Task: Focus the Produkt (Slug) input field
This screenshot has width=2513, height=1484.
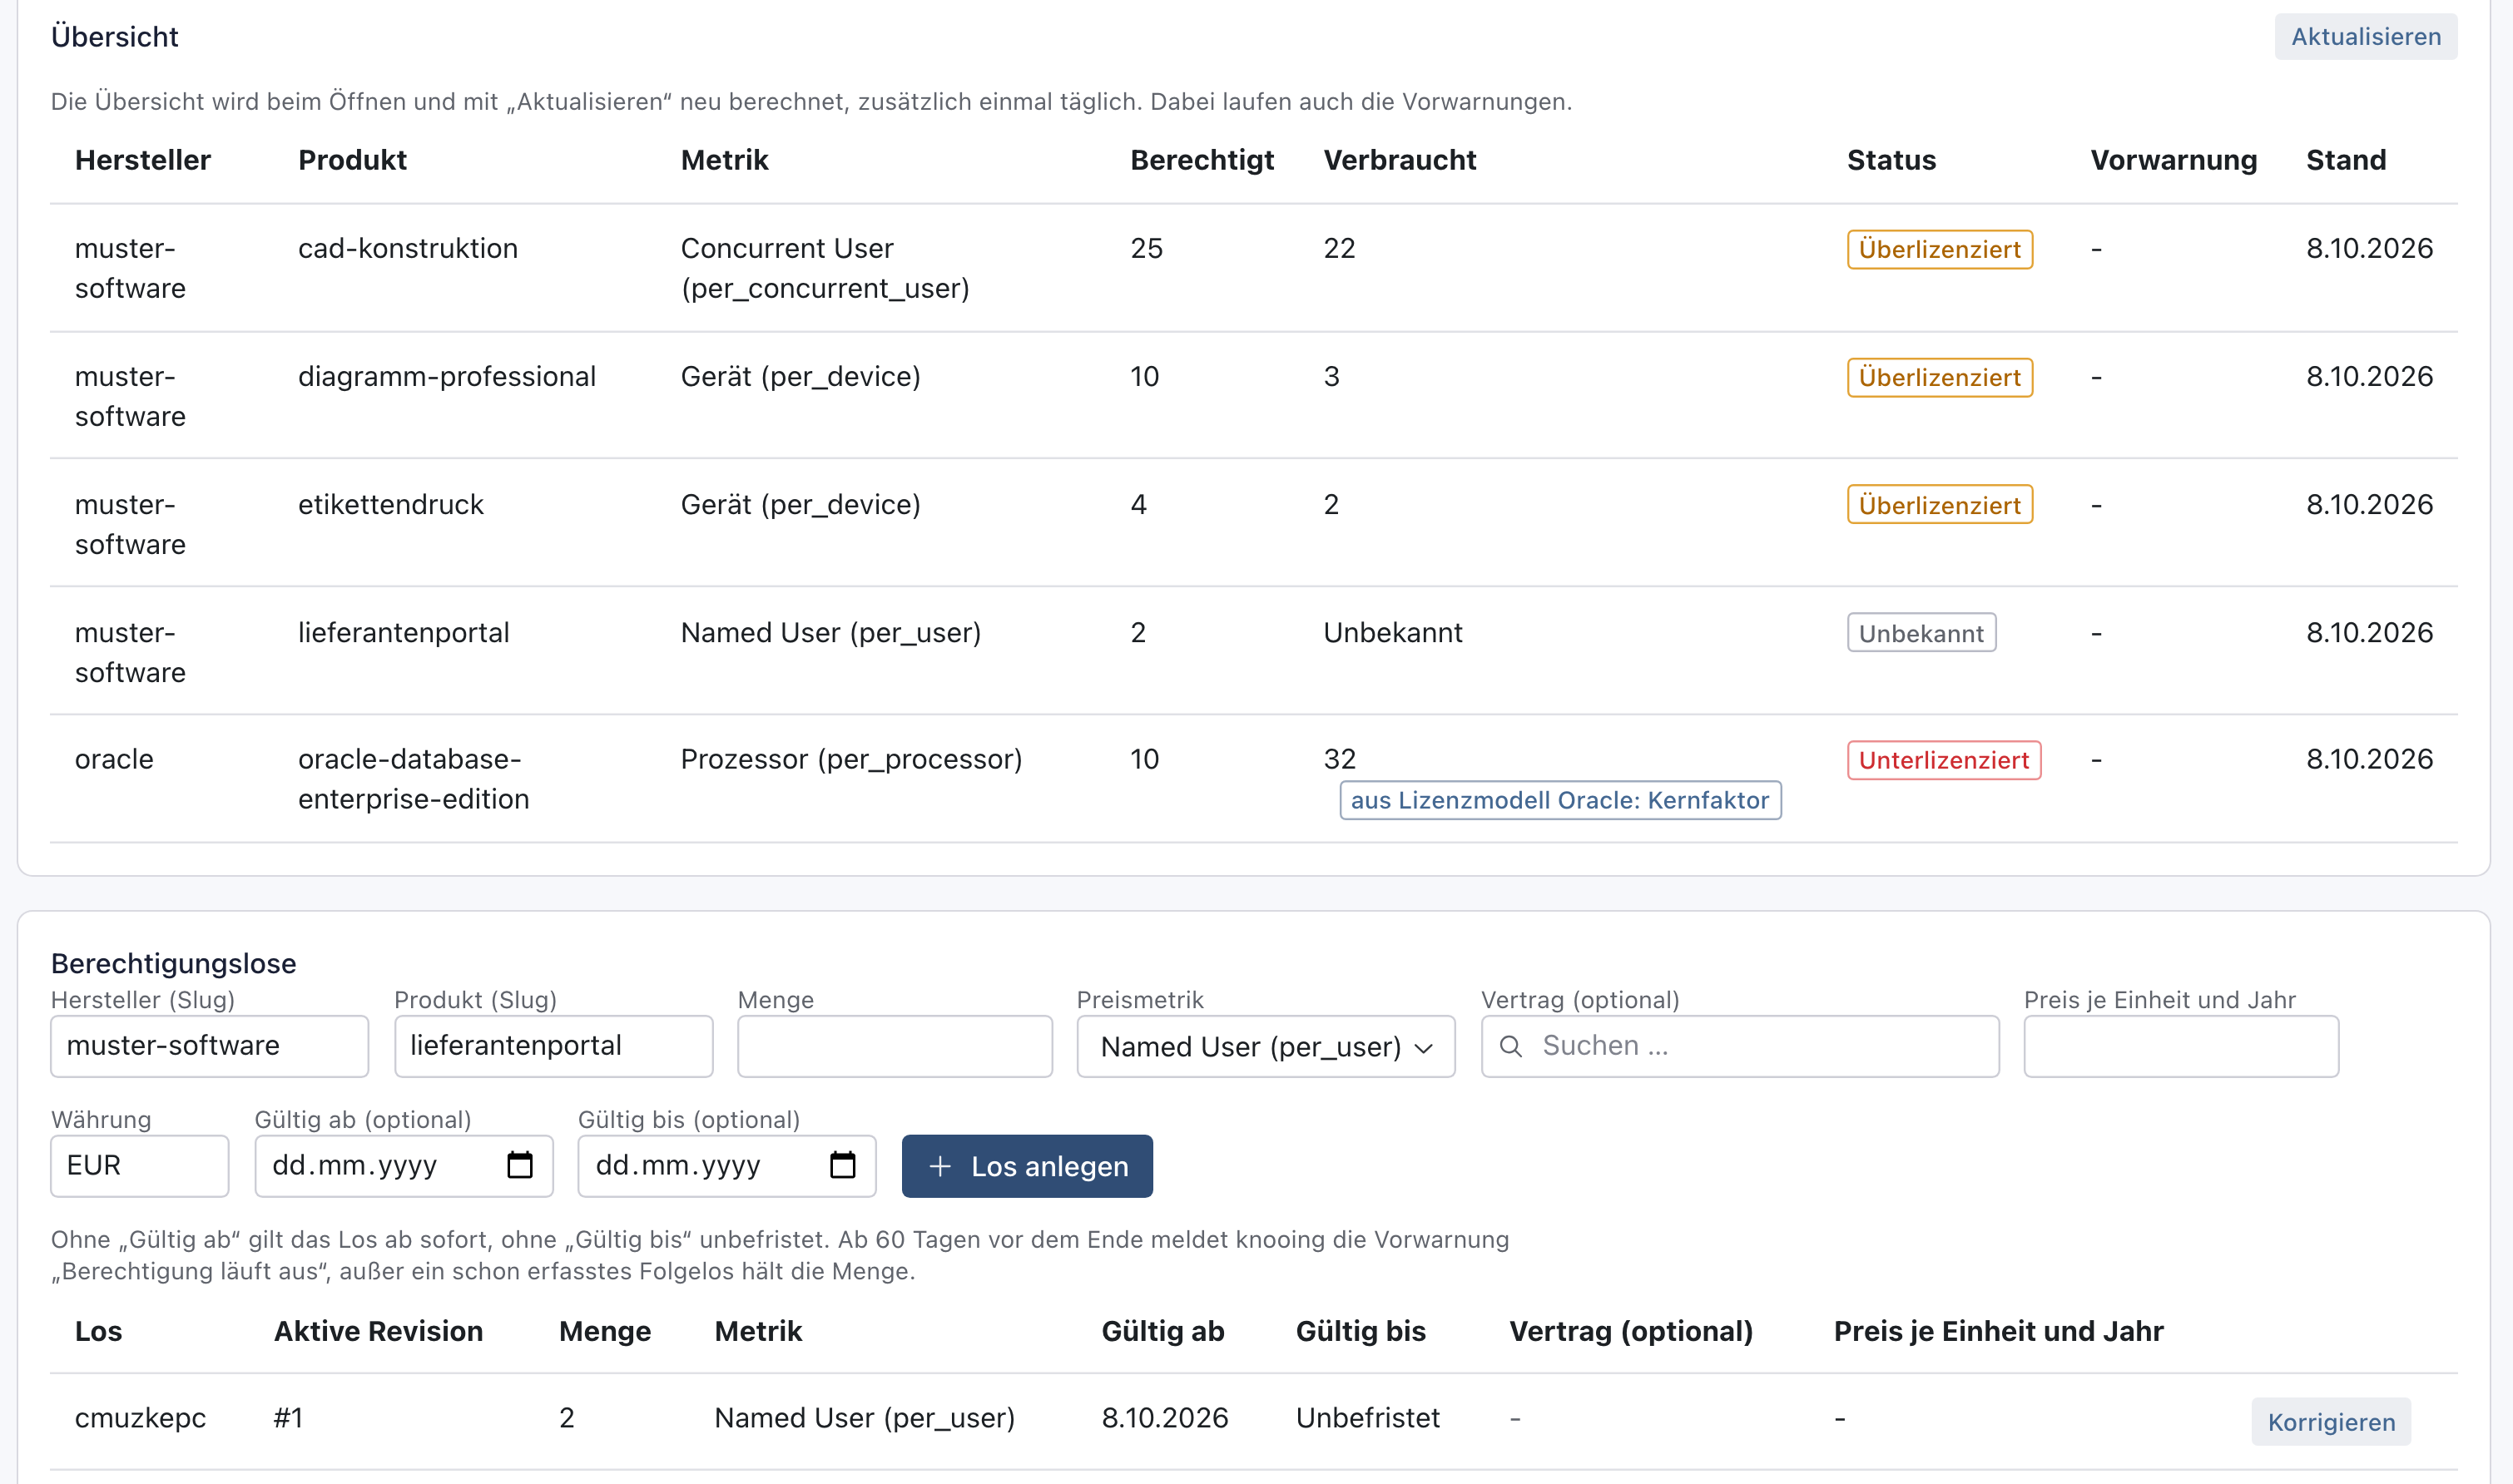Action: [553, 1046]
